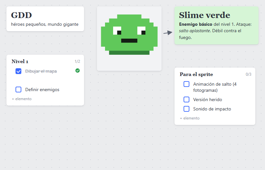Click italic text 'salto aplastante'
Screen dimensions: 265x170
[195, 31]
